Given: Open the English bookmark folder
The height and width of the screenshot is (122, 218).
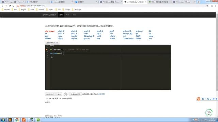Looking at the screenshot, I should [22, 9].
